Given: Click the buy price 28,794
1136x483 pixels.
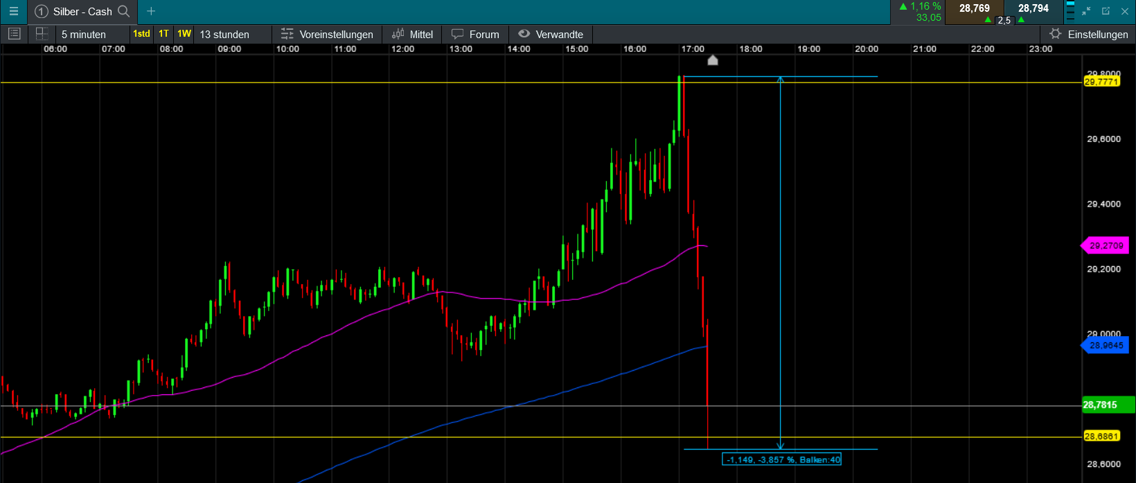Looking at the screenshot, I should [x=1033, y=8].
